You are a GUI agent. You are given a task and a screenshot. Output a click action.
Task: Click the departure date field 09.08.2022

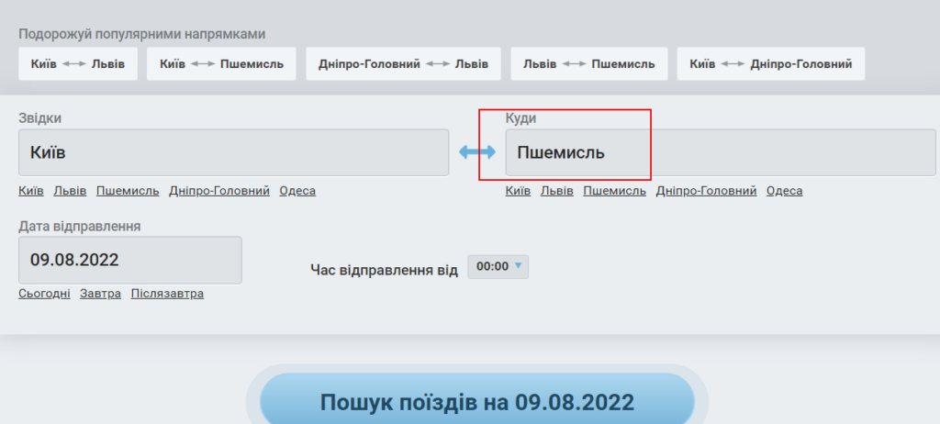point(130,260)
